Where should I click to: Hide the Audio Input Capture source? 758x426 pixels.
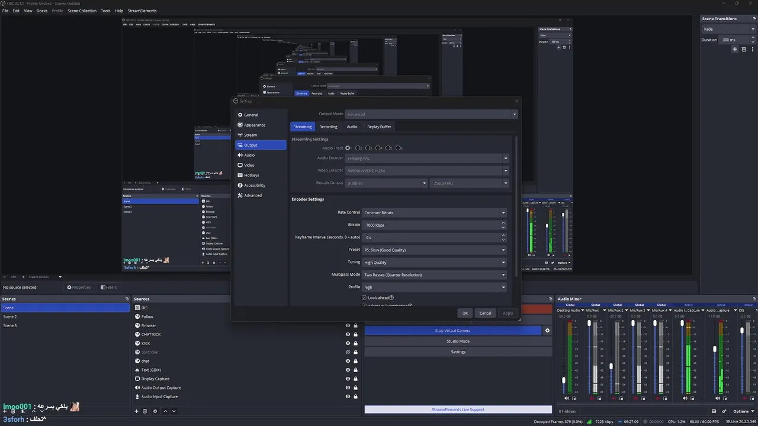click(x=348, y=396)
